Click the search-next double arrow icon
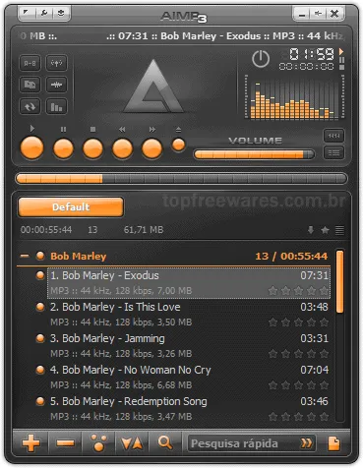The image size is (363, 468). click(307, 443)
